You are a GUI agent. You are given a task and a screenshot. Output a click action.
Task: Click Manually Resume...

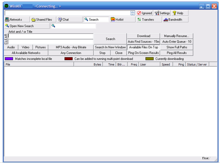(x=177, y=36)
